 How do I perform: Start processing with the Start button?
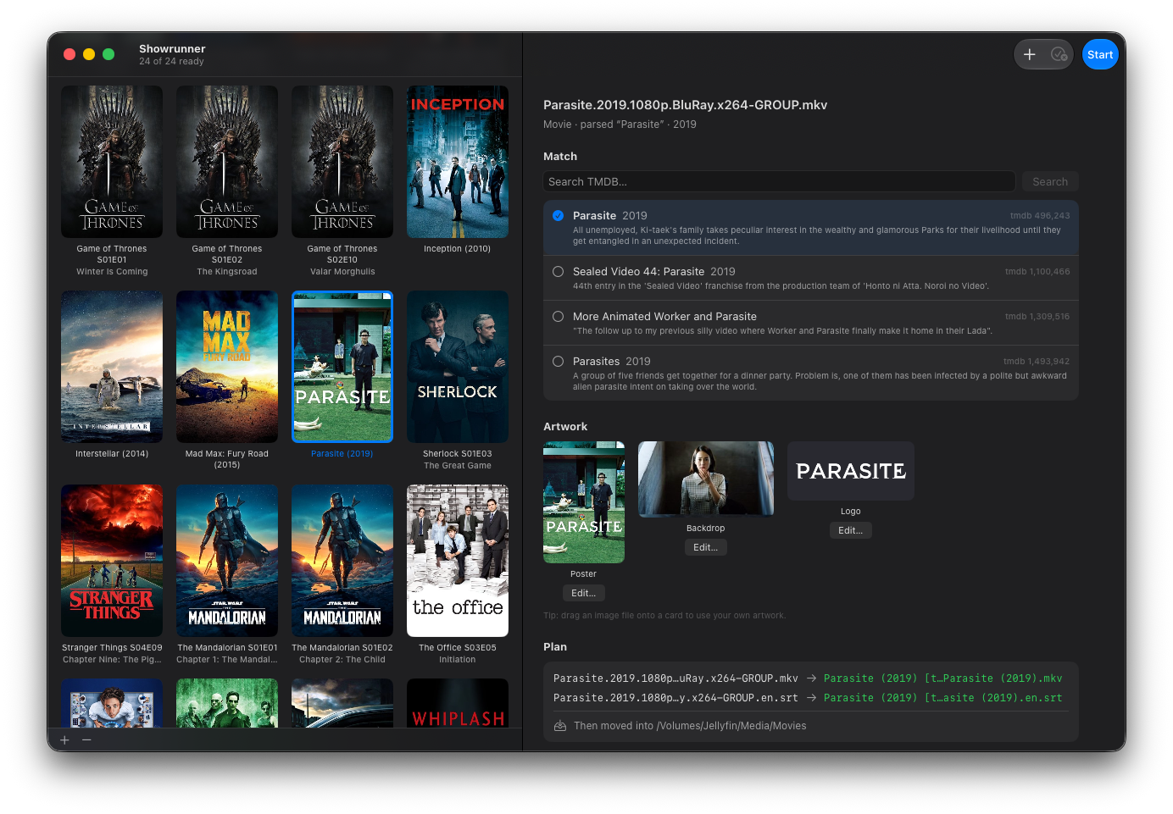point(1100,54)
